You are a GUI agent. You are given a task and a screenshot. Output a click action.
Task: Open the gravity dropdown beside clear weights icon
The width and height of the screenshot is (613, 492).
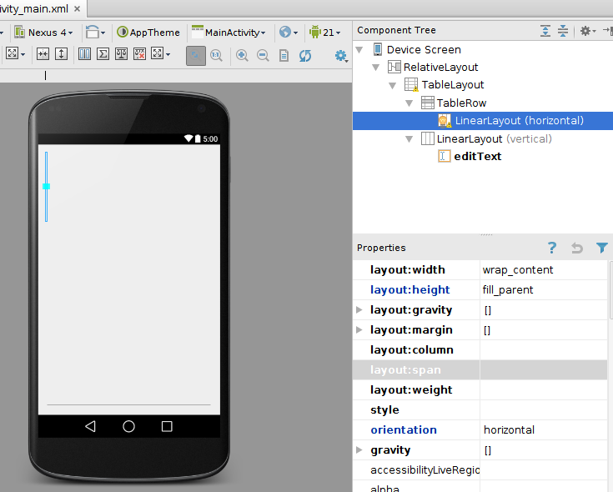(161, 54)
